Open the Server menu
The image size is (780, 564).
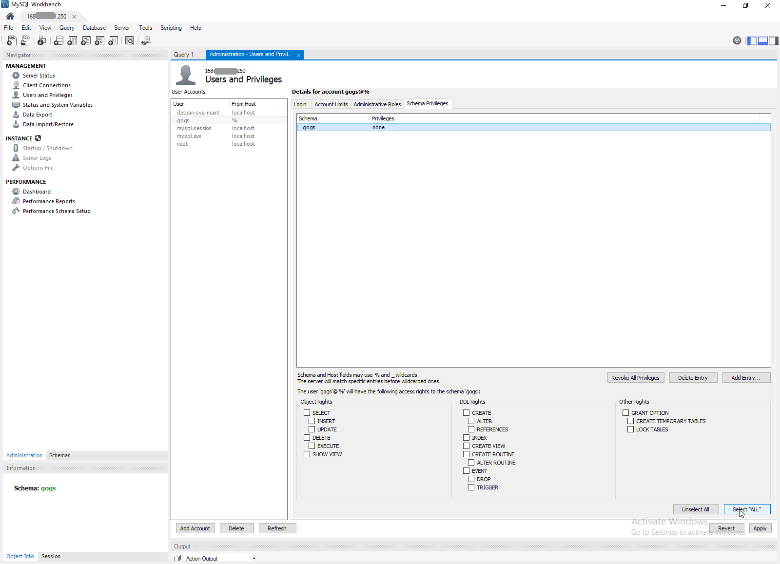(122, 28)
